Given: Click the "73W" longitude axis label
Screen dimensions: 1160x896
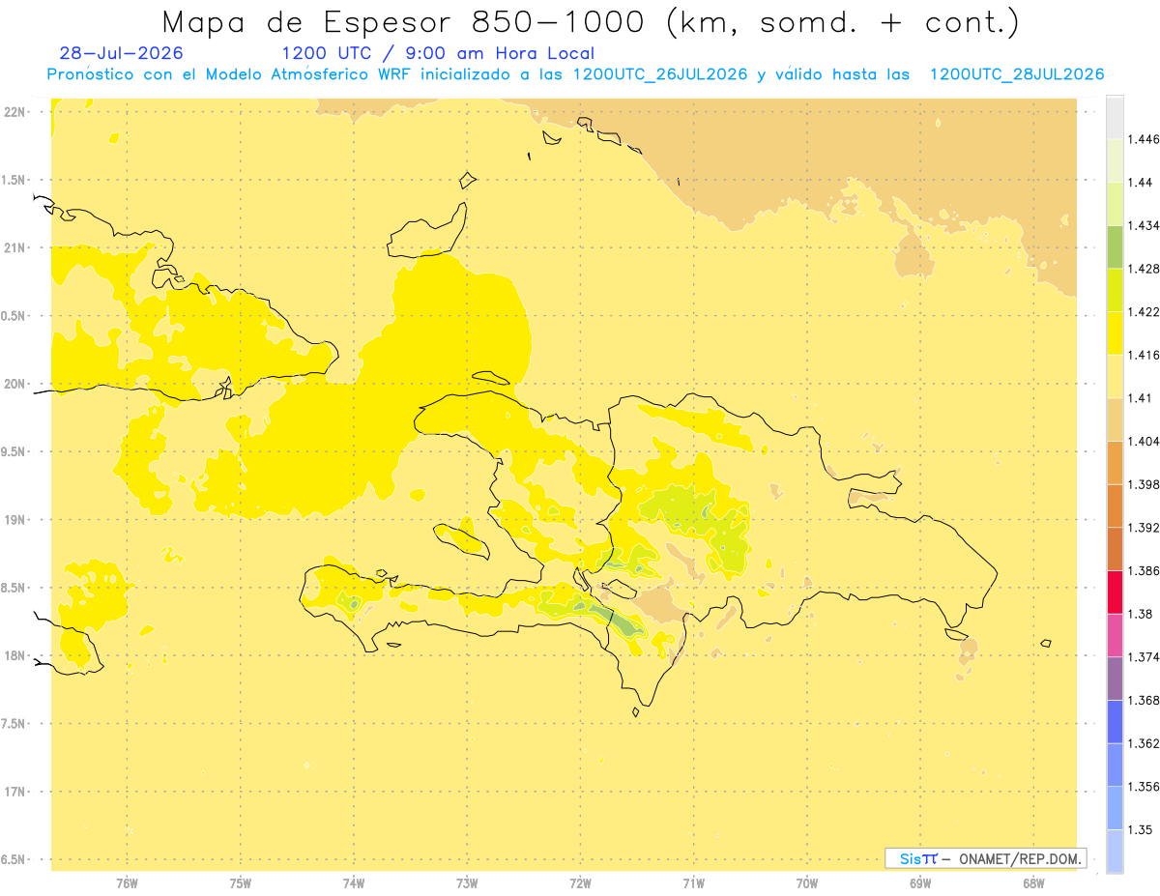Looking at the screenshot, I should tap(467, 882).
